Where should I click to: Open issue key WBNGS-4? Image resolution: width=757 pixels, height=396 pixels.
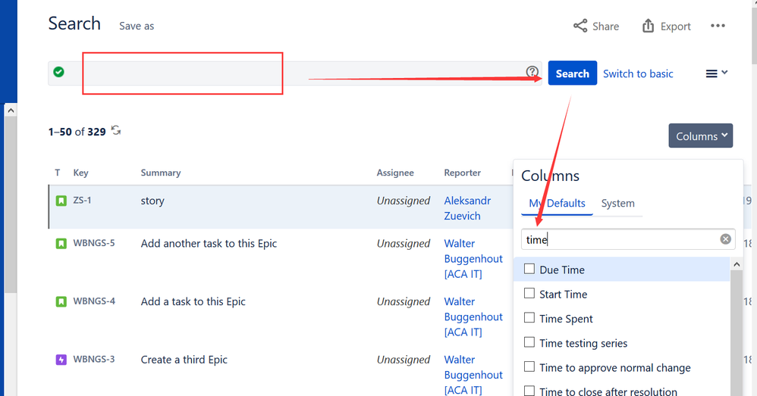point(94,301)
